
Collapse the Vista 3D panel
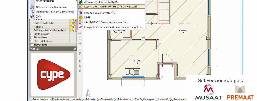75,49
